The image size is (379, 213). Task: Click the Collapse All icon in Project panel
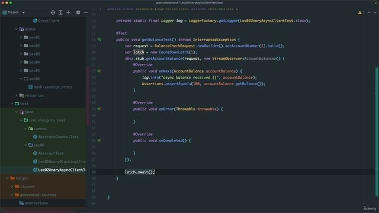click(x=69, y=12)
